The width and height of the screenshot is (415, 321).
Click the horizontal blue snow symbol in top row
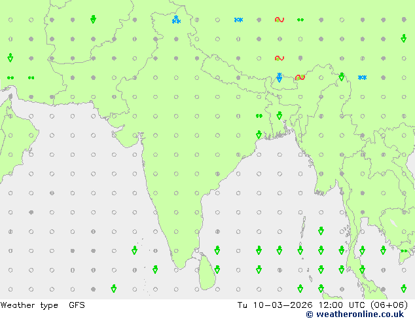coord(238,20)
